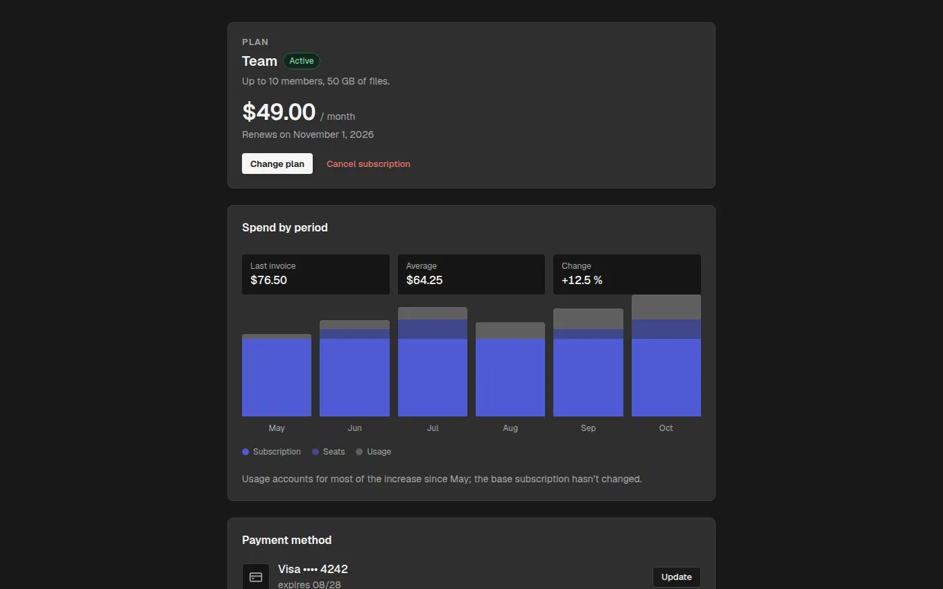Click the May bar's blue Subscription segment

(x=277, y=378)
